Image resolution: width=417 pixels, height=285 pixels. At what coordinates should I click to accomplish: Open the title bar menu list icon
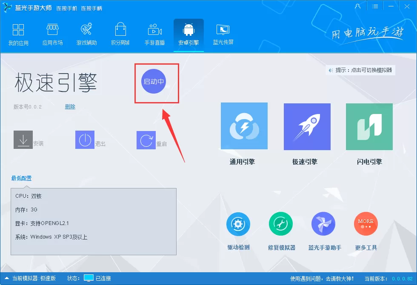pos(375,6)
